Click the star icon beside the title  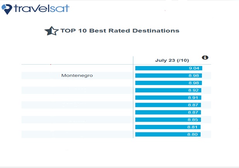click(52, 31)
